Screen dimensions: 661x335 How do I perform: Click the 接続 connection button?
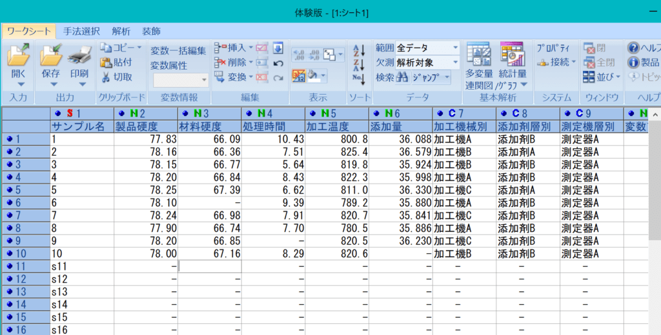(556, 62)
